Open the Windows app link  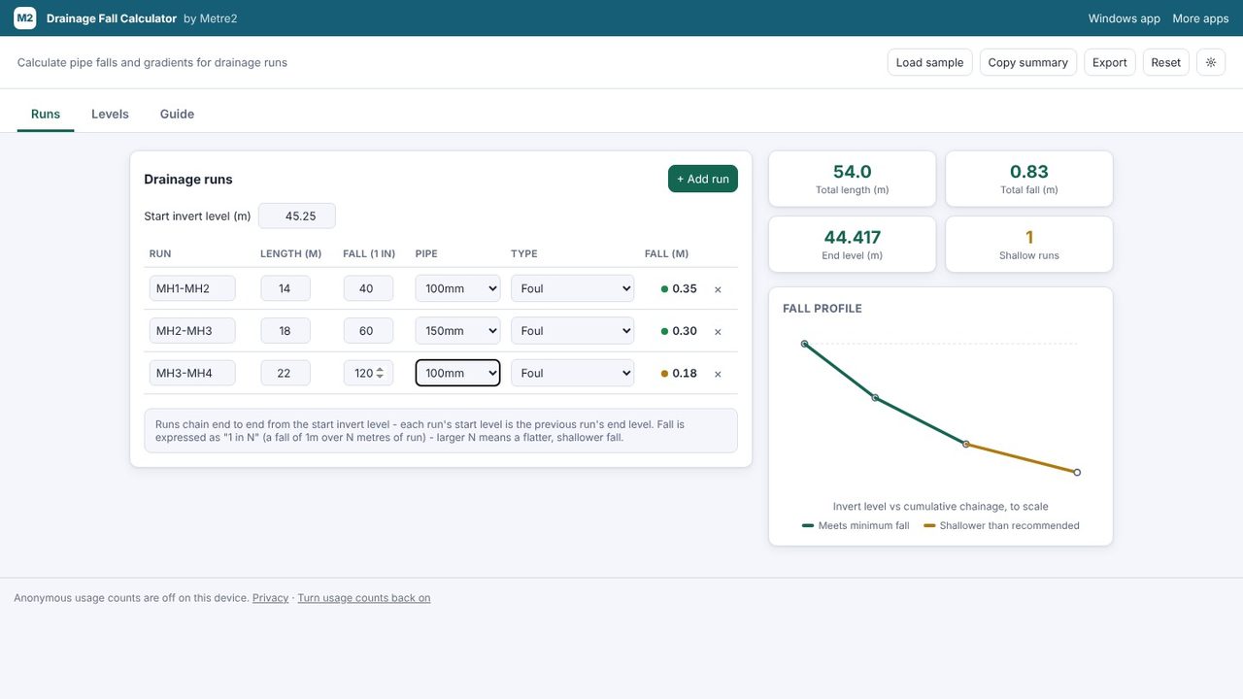1125,18
